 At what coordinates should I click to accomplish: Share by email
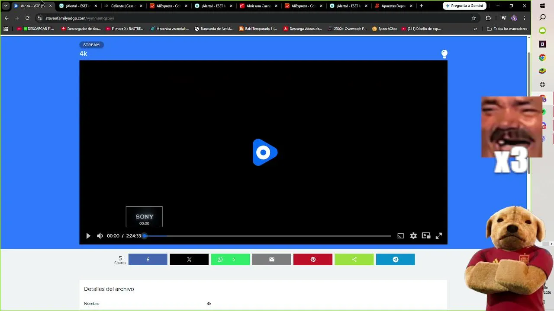point(272,260)
